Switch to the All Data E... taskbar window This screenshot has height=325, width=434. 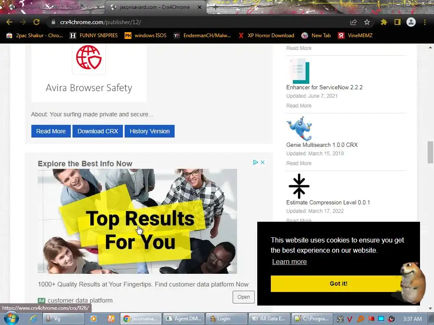(269, 319)
